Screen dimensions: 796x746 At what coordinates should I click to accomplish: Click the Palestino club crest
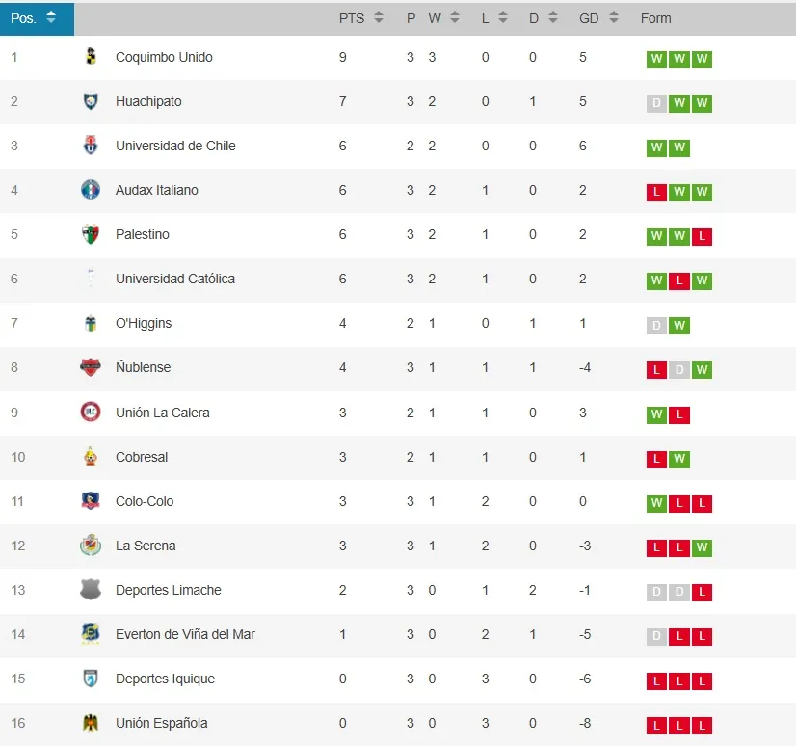click(x=91, y=234)
